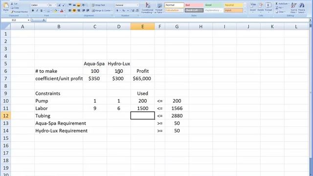Apply the Neutral cell style
The width and height of the screenshot is (313, 176).
point(233,5)
